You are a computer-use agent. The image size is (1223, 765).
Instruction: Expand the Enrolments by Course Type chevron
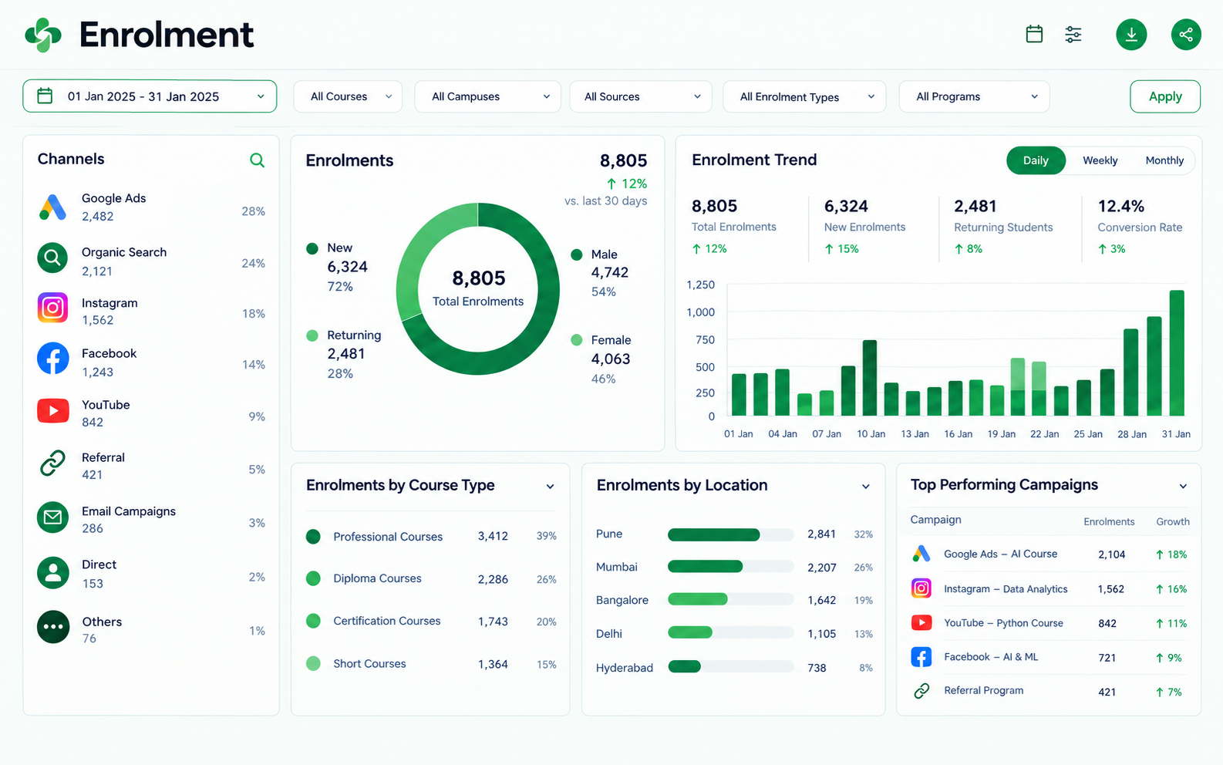click(551, 487)
